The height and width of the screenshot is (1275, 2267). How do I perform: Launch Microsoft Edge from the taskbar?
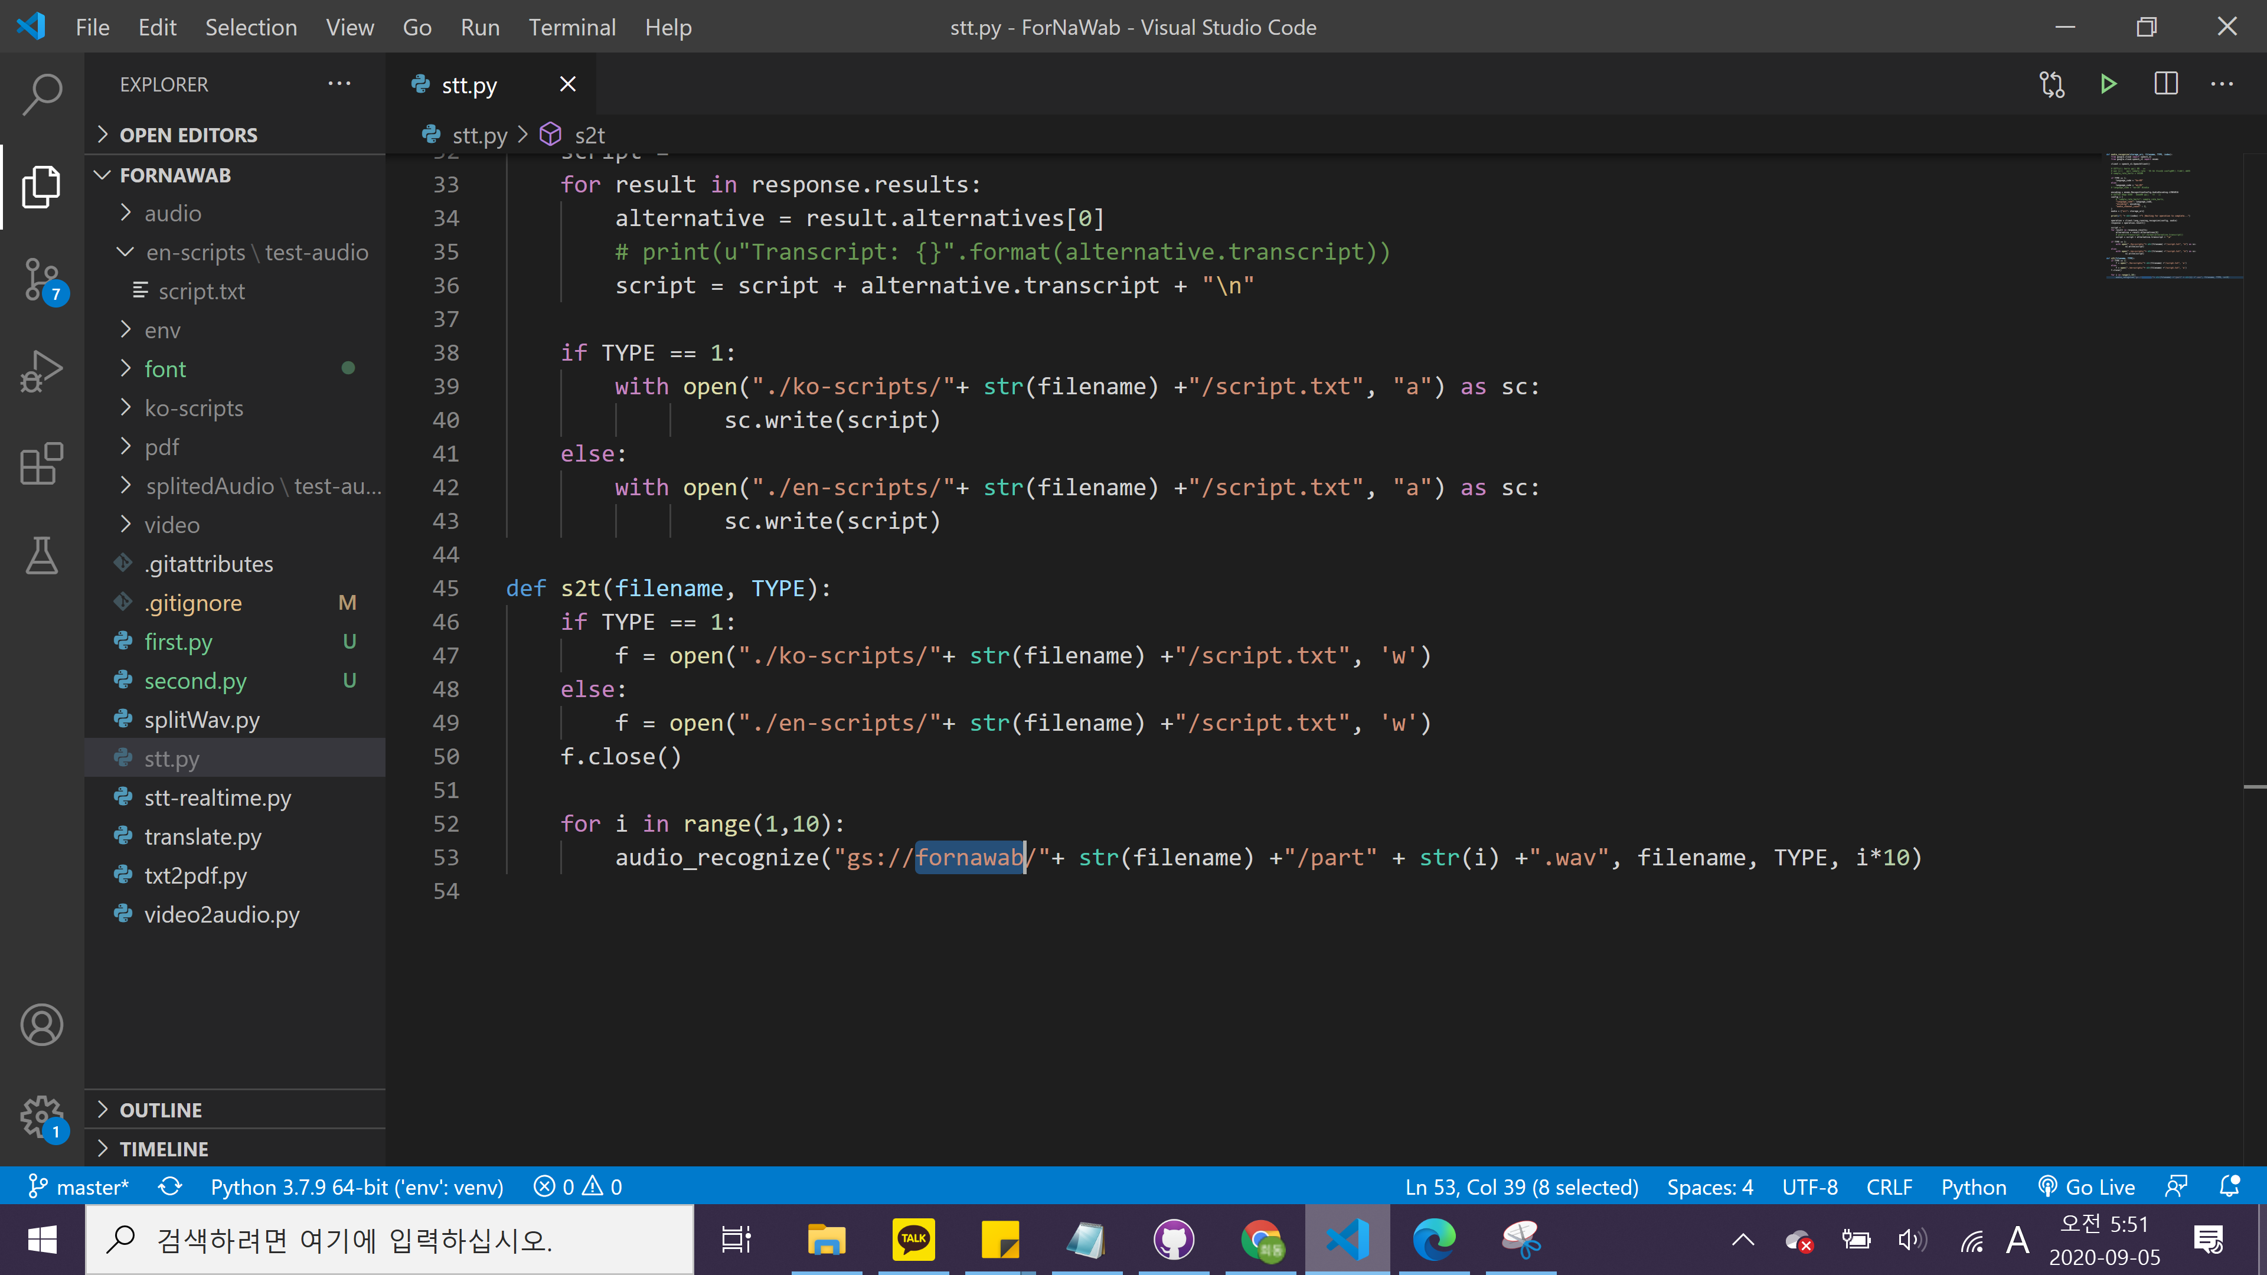[x=1435, y=1239]
